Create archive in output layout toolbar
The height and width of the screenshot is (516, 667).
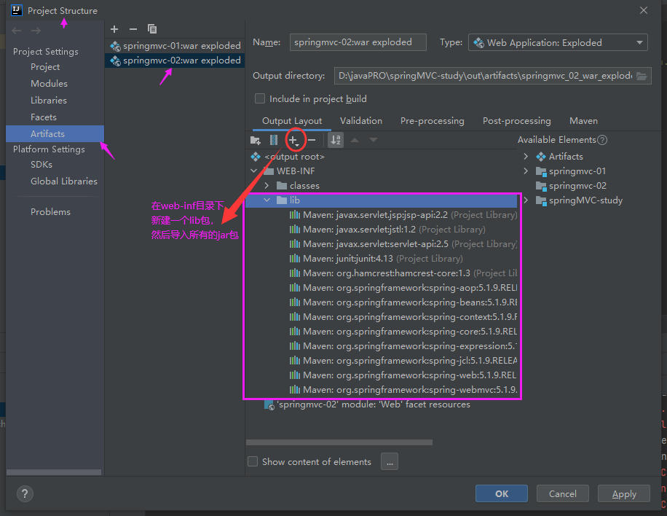tap(274, 140)
